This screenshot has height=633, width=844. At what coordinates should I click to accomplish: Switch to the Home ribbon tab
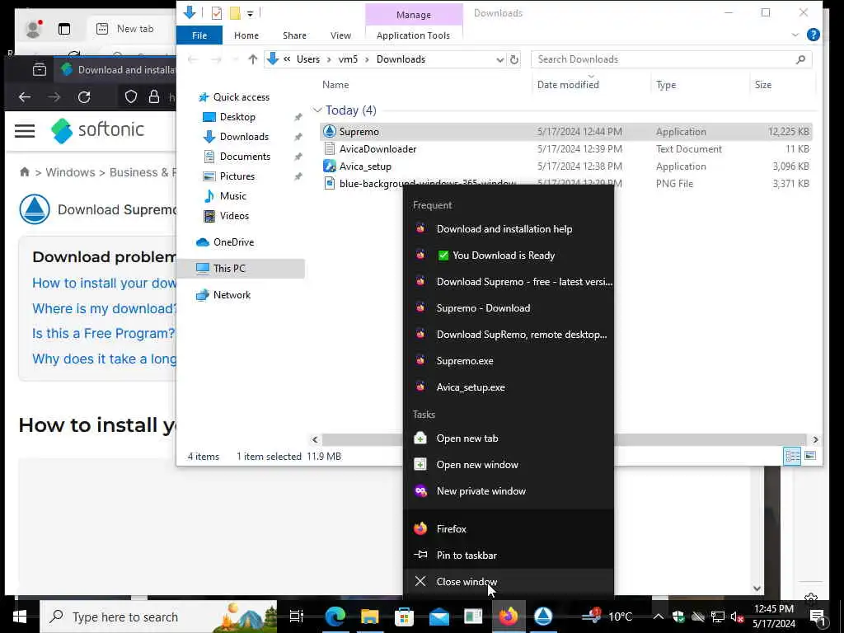pos(246,35)
